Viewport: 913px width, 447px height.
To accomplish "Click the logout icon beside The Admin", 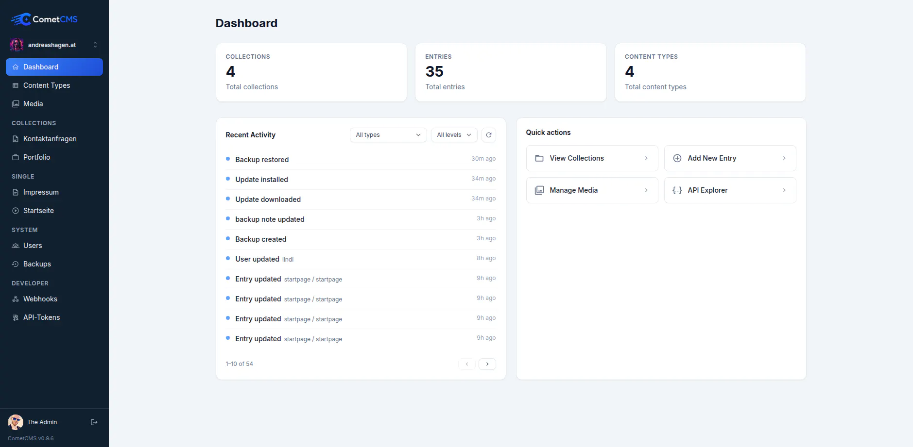I will click(94, 422).
